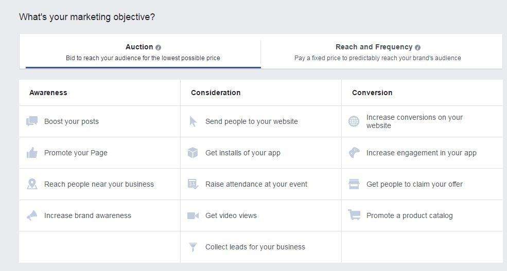
Task: Choose the Get video views objective
Action: pos(261,215)
